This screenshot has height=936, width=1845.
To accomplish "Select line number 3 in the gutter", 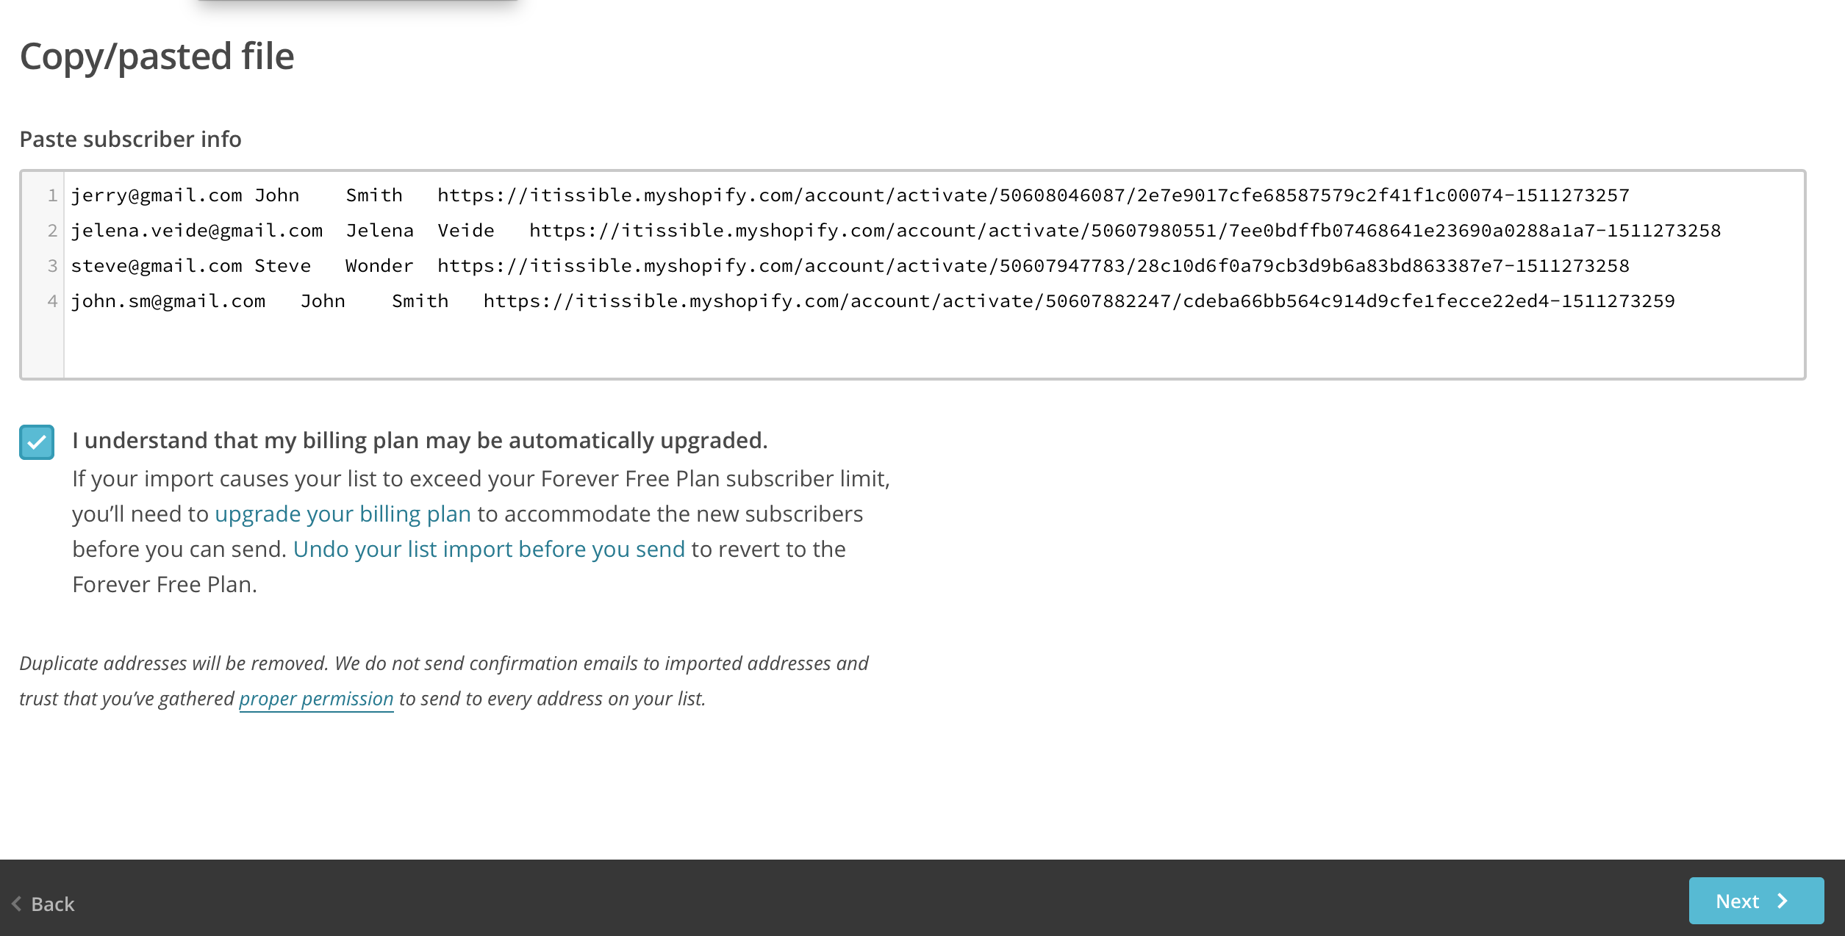I will pyautogui.click(x=52, y=266).
